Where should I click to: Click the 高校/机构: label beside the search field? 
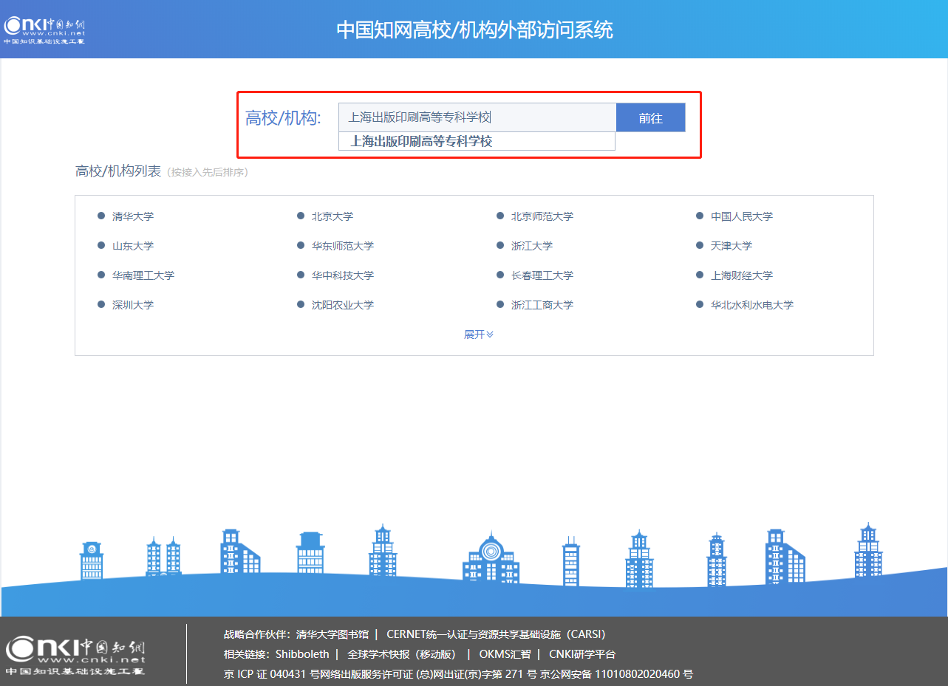[283, 118]
